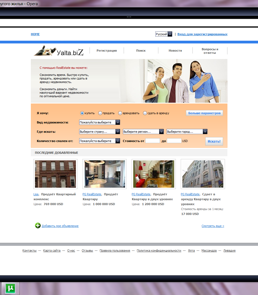Open the 'Количество спален от' dropdown
Screen dimensions: 258x295
pos(99,141)
